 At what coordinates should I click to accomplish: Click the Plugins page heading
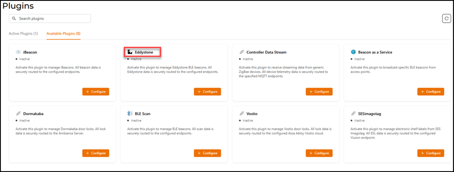tap(18, 6)
